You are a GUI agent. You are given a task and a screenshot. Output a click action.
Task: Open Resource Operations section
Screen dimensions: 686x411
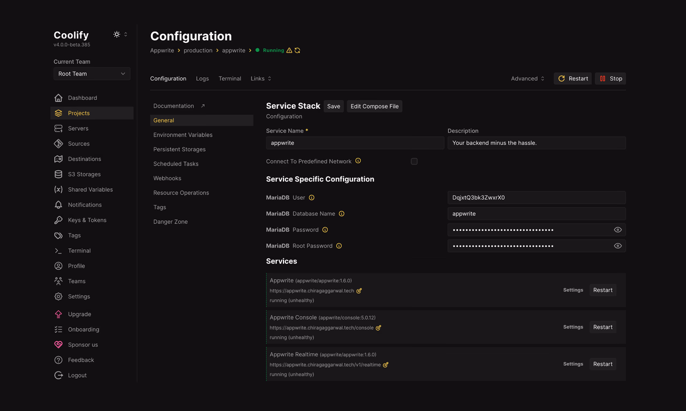coord(202,193)
